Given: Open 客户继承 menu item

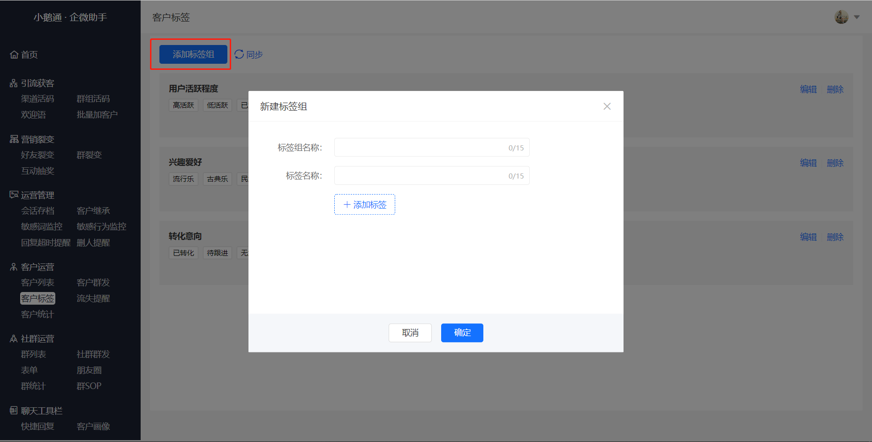Looking at the screenshot, I should pyautogui.click(x=93, y=211).
